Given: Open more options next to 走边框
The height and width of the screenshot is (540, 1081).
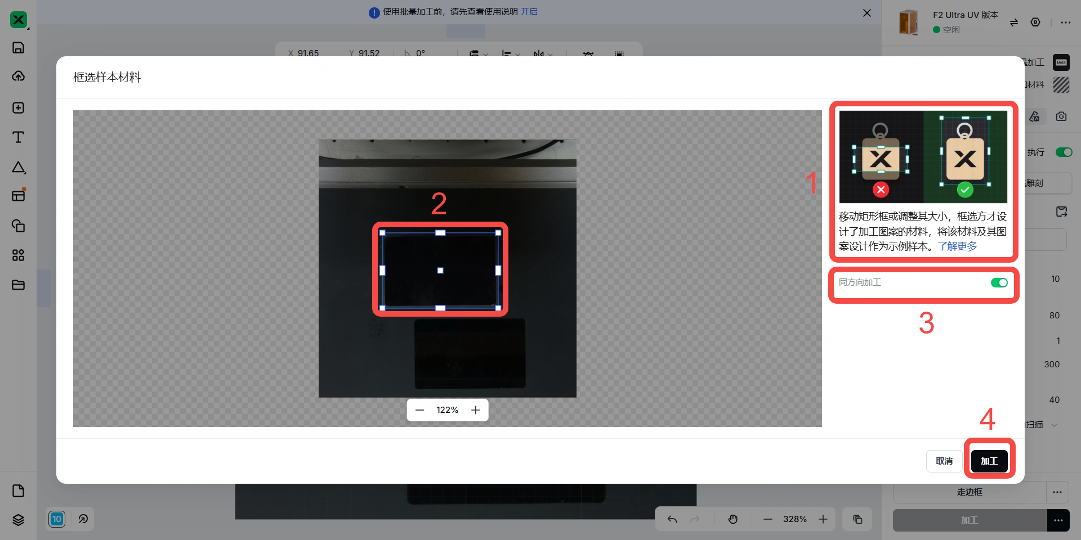Looking at the screenshot, I should click(x=1057, y=492).
